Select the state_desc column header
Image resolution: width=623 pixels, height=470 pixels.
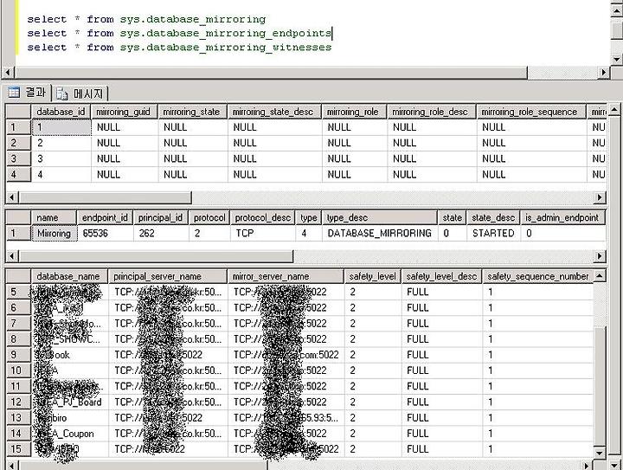[493, 217]
